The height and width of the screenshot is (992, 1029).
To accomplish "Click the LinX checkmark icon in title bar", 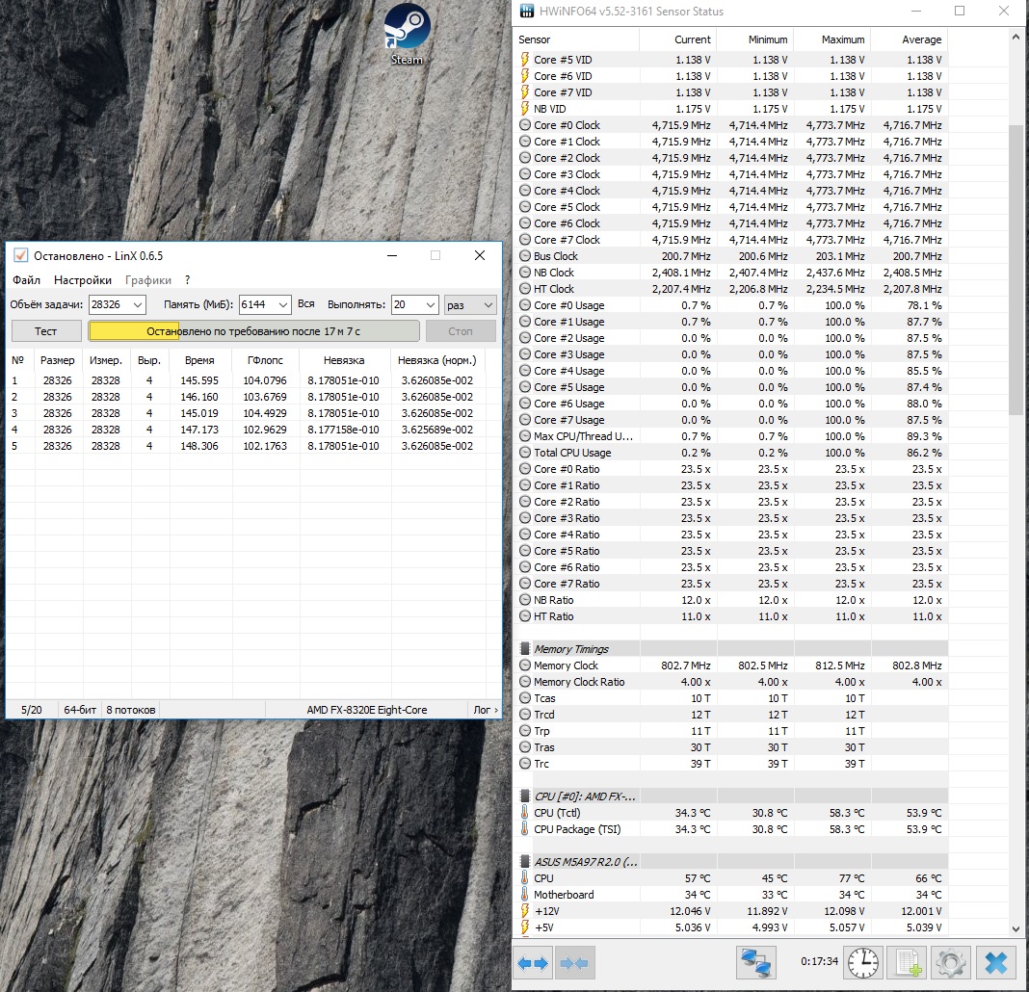I will click(x=20, y=255).
